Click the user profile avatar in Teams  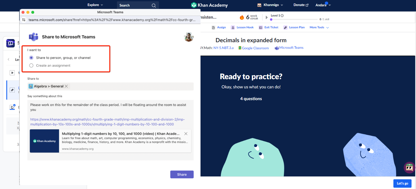pyautogui.click(x=189, y=37)
